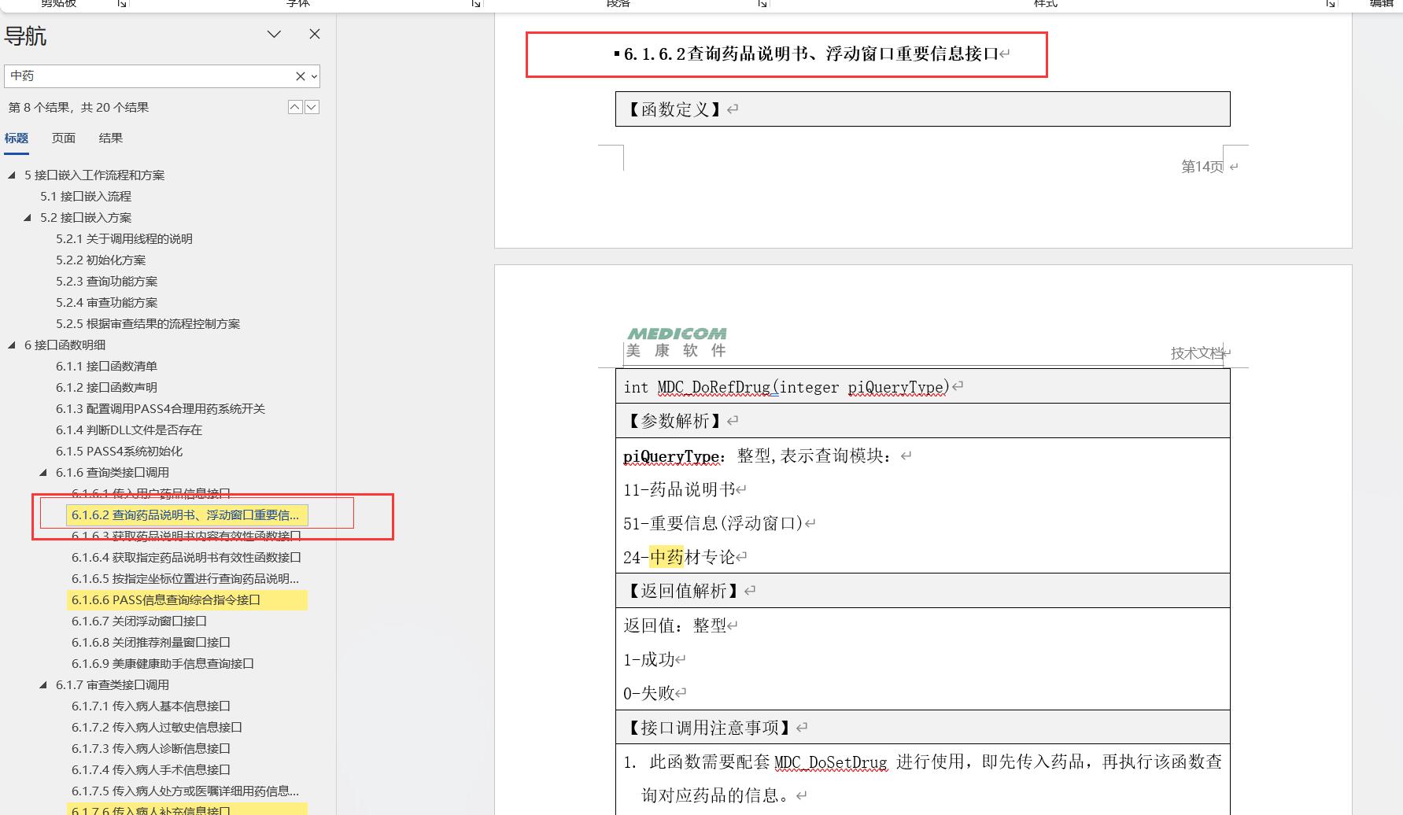This screenshot has height=815, width=1403.
Task: Jump to heading 6.1.6.4 获取指定药品说明书有效性函数接口
Action: [186, 558]
